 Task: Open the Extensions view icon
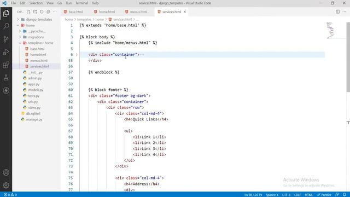(6, 65)
